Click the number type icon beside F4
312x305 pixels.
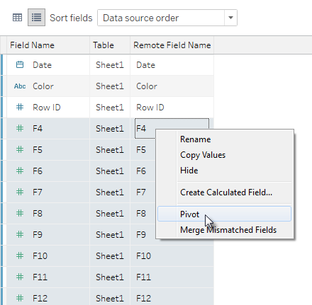pos(20,128)
